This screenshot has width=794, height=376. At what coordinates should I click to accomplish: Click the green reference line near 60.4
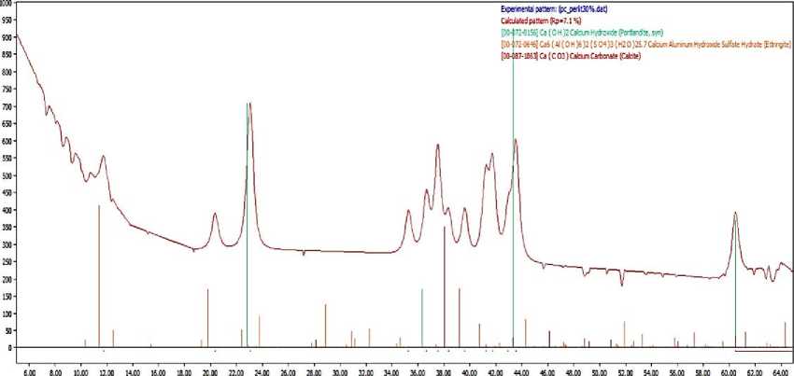pos(735,284)
